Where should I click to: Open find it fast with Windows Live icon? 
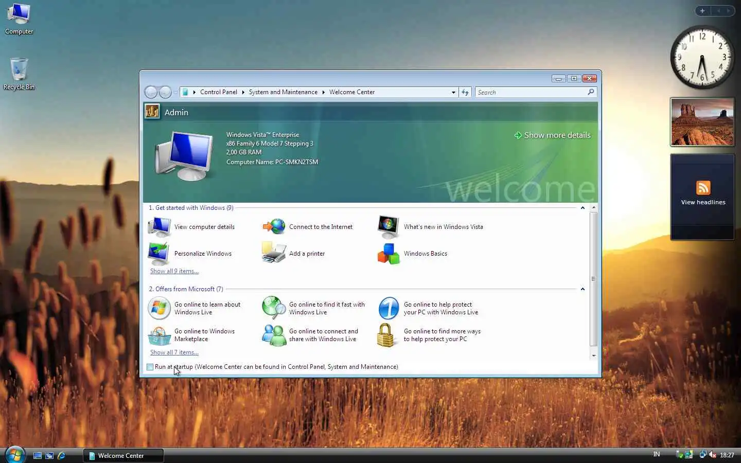pyautogui.click(x=274, y=308)
